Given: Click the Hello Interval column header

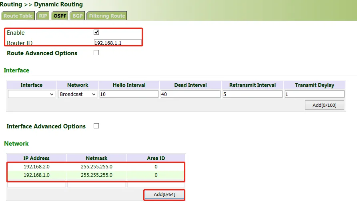Looking at the screenshot, I should tap(129, 85).
